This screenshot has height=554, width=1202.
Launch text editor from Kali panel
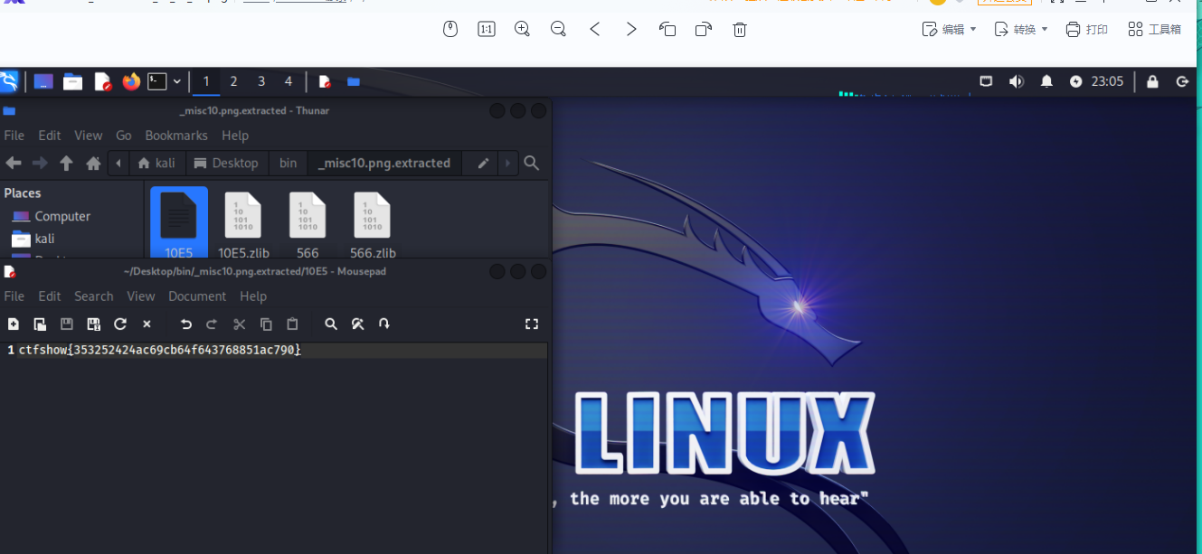[x=103, y=81]
